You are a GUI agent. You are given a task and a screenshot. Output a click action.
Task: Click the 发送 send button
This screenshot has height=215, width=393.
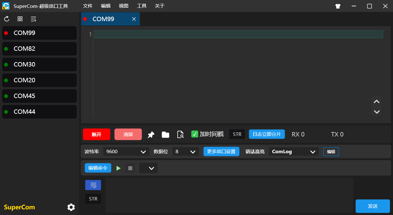coord(372,206)
